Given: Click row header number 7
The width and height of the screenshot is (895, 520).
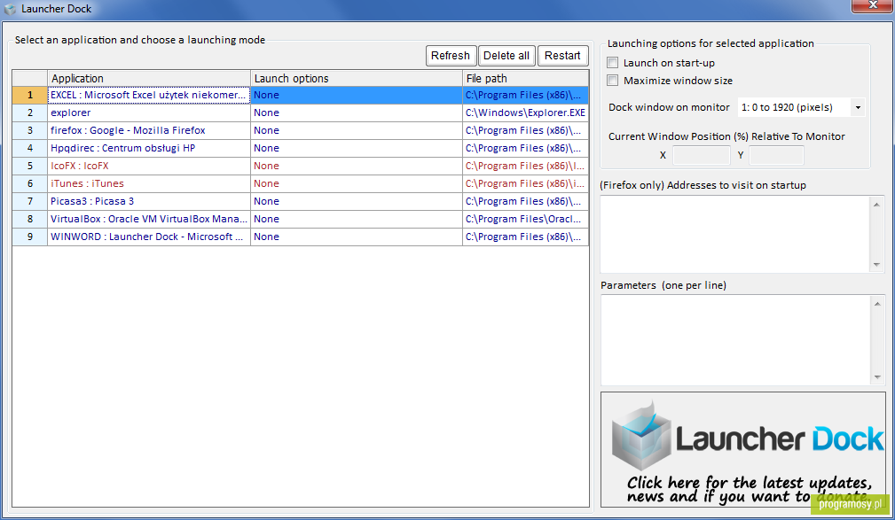Looking at the screenshot, I should pyautogui.click(x=29, y=201).
